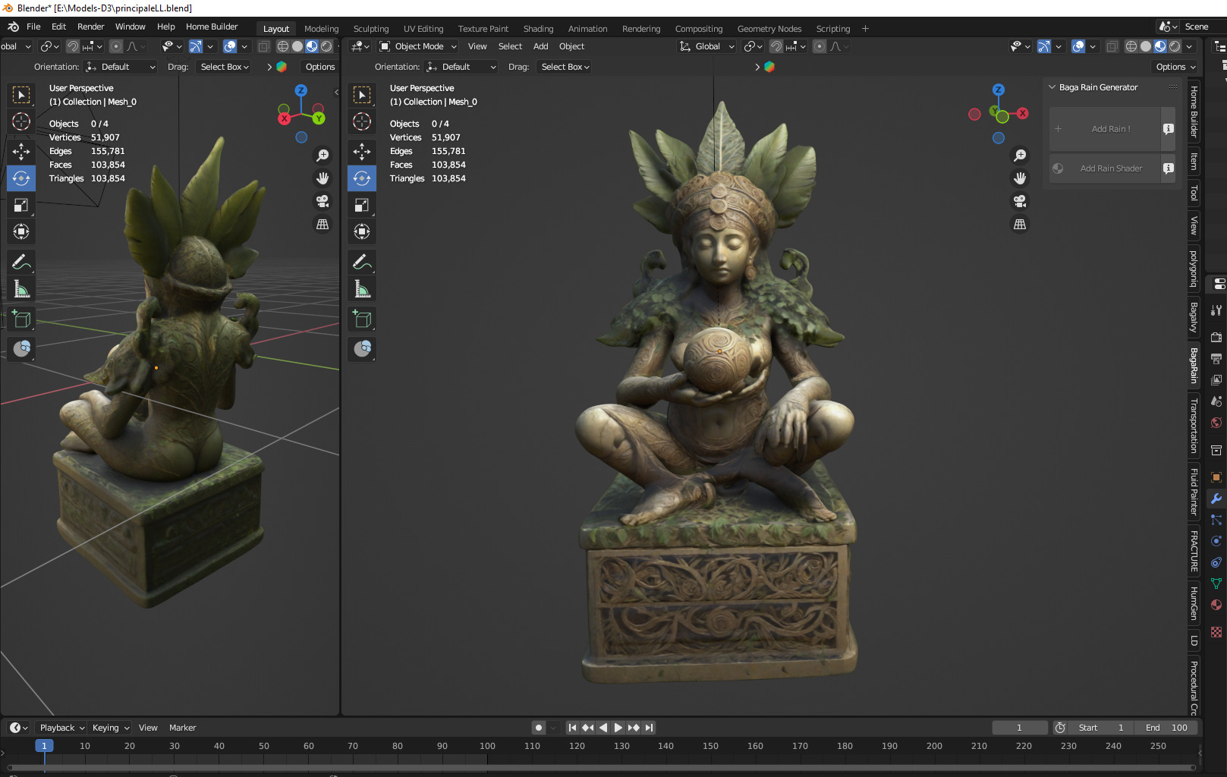
Task: Open right viewport Options dropdown
Action: coord(1175,67)
